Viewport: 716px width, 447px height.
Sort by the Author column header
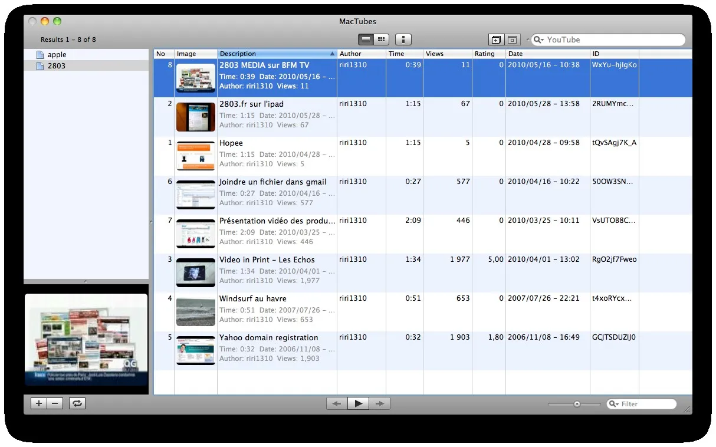tap(362, 54)
